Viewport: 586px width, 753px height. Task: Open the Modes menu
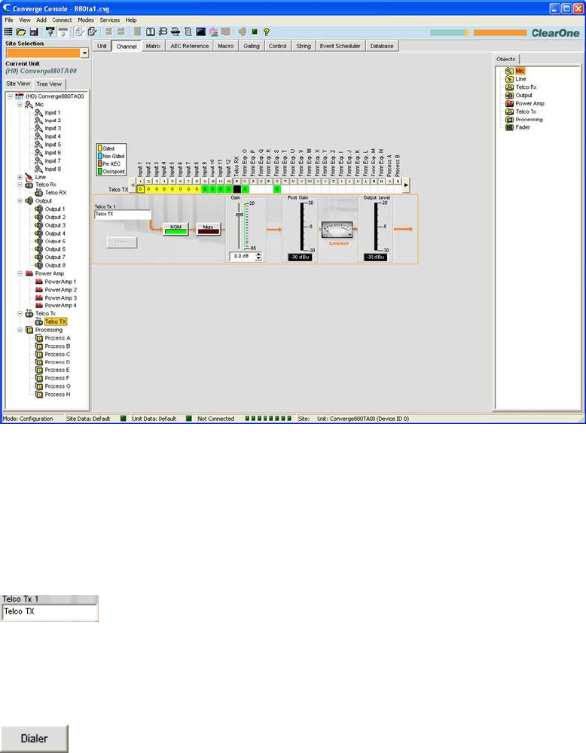tap(86, 20)
